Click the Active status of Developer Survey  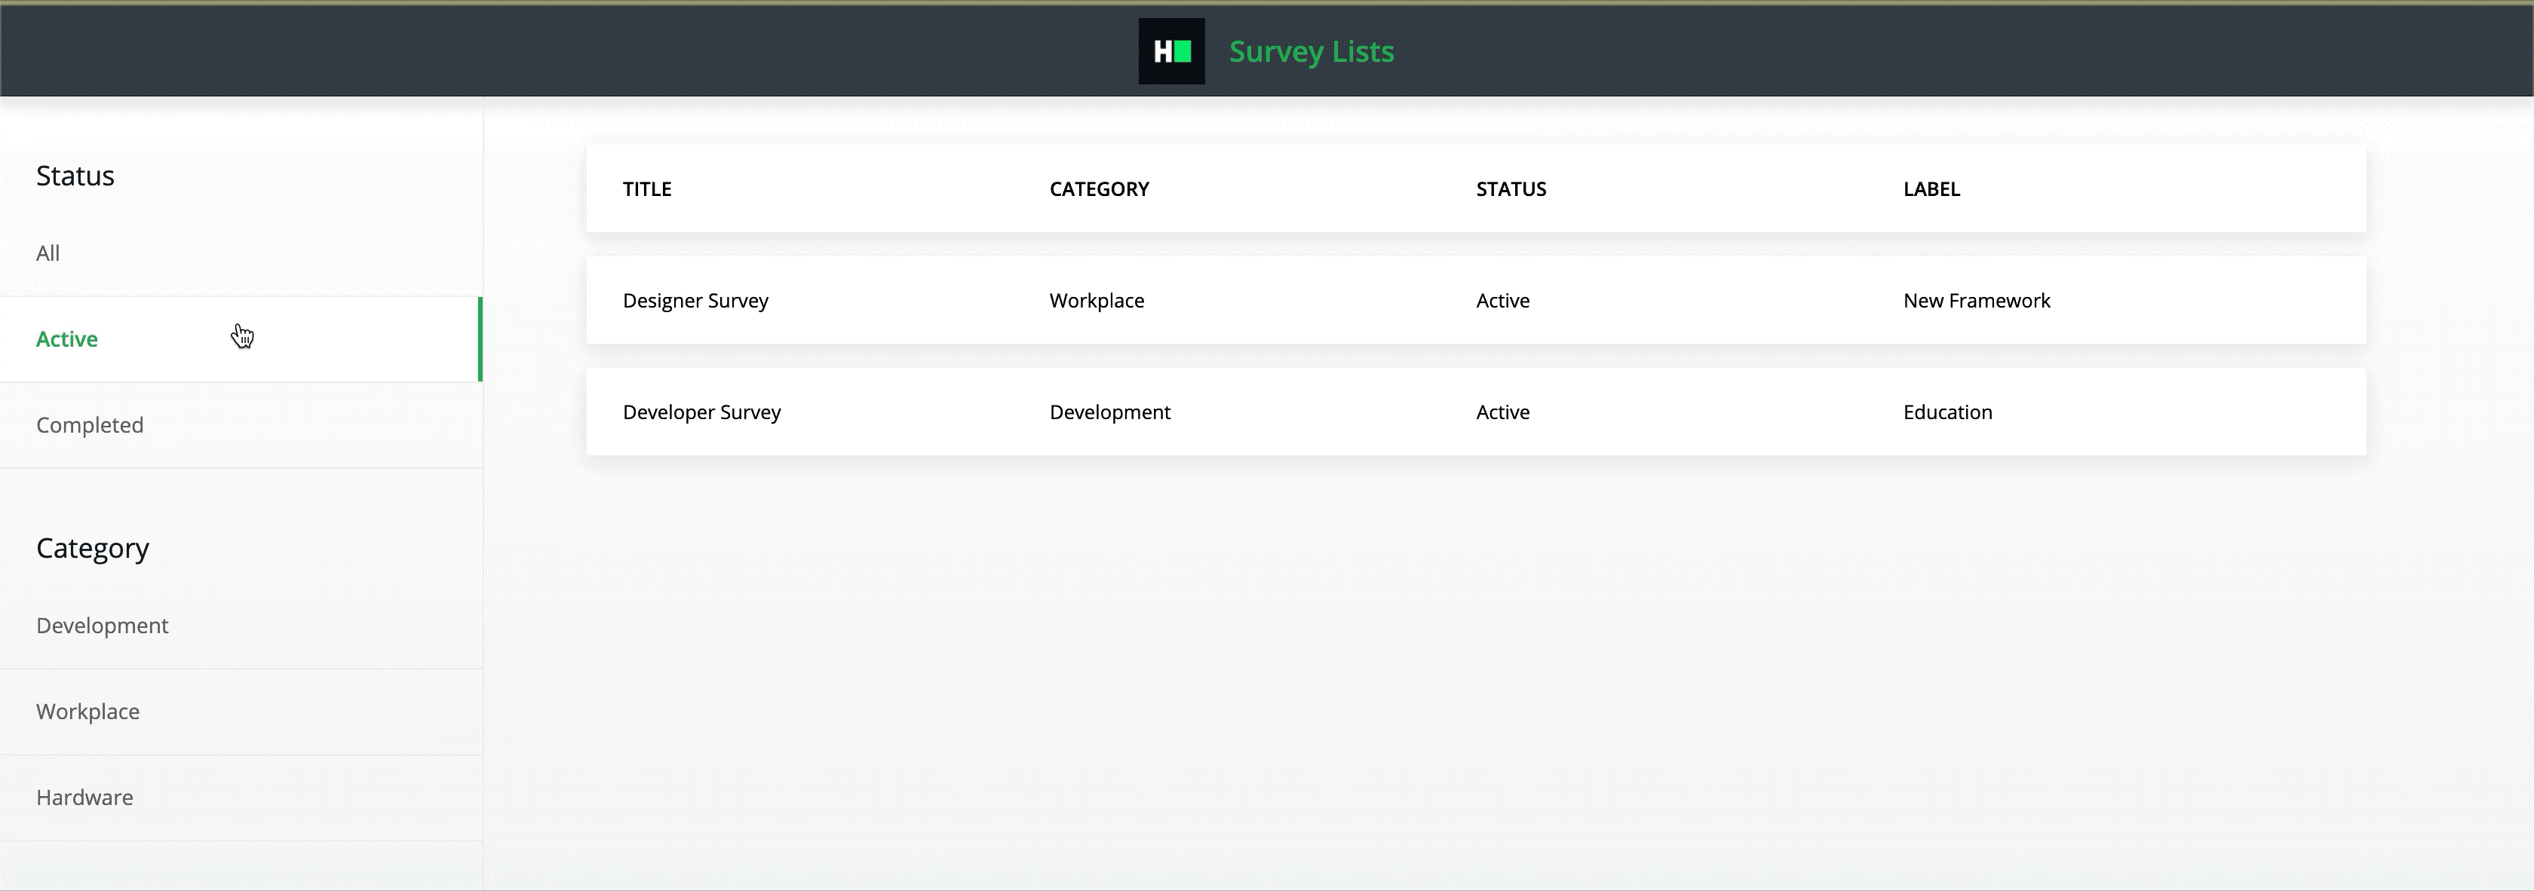coord(1502,412)
